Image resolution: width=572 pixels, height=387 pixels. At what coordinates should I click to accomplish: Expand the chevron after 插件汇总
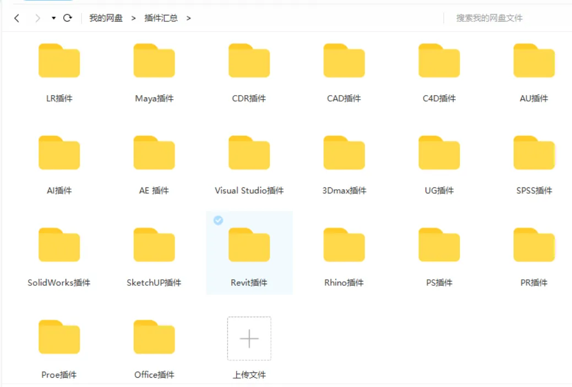pos(189,18)
